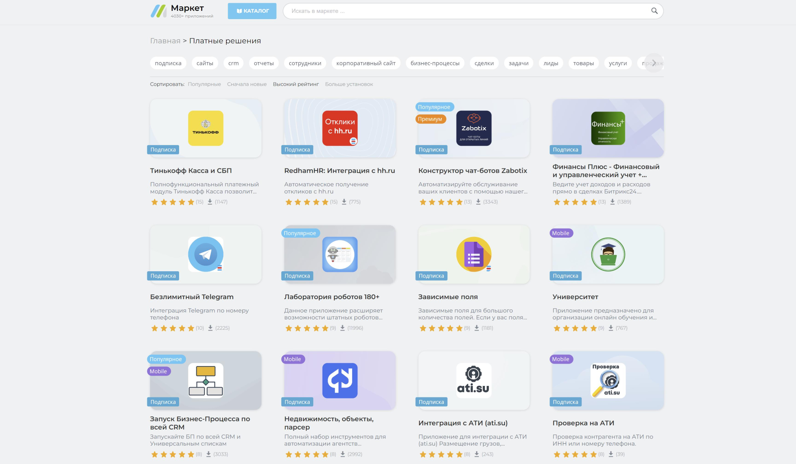Click download icon under Zabotix constructor

[478, 202]
